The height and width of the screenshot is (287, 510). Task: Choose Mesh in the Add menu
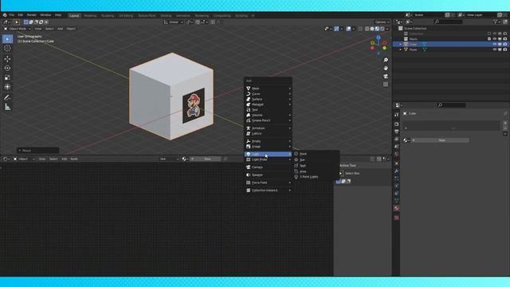268,88
